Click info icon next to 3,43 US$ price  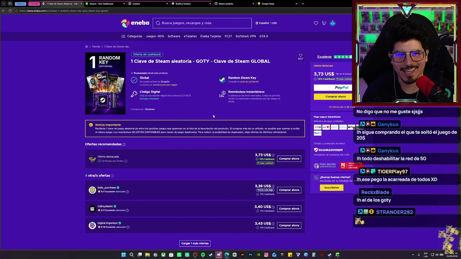pyautogui.click(x=273, y=224)
